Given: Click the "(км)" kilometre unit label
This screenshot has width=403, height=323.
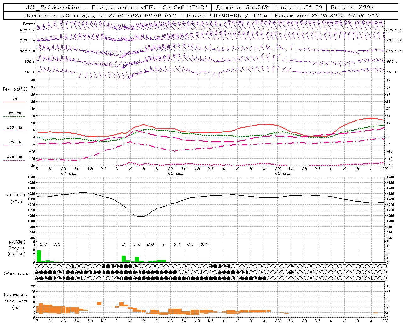Looking at the screenshot, I should (x=16, y=307).
